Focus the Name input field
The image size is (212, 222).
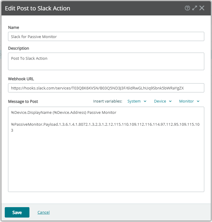[x=106, y=36]
